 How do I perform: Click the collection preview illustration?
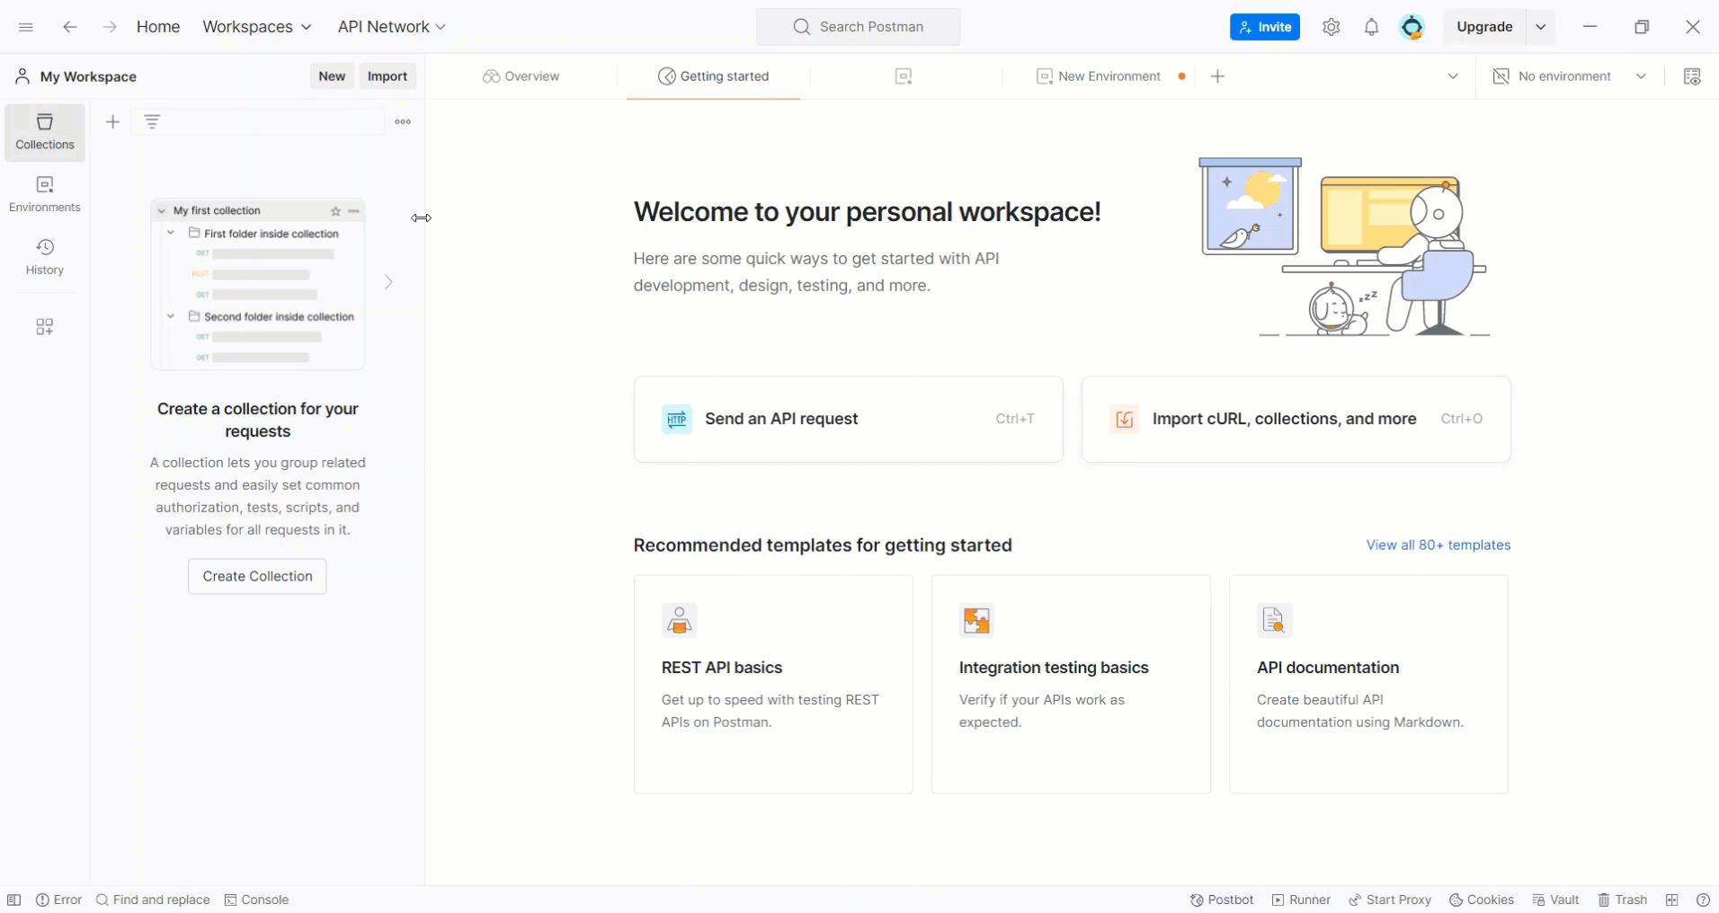(258, 284)
